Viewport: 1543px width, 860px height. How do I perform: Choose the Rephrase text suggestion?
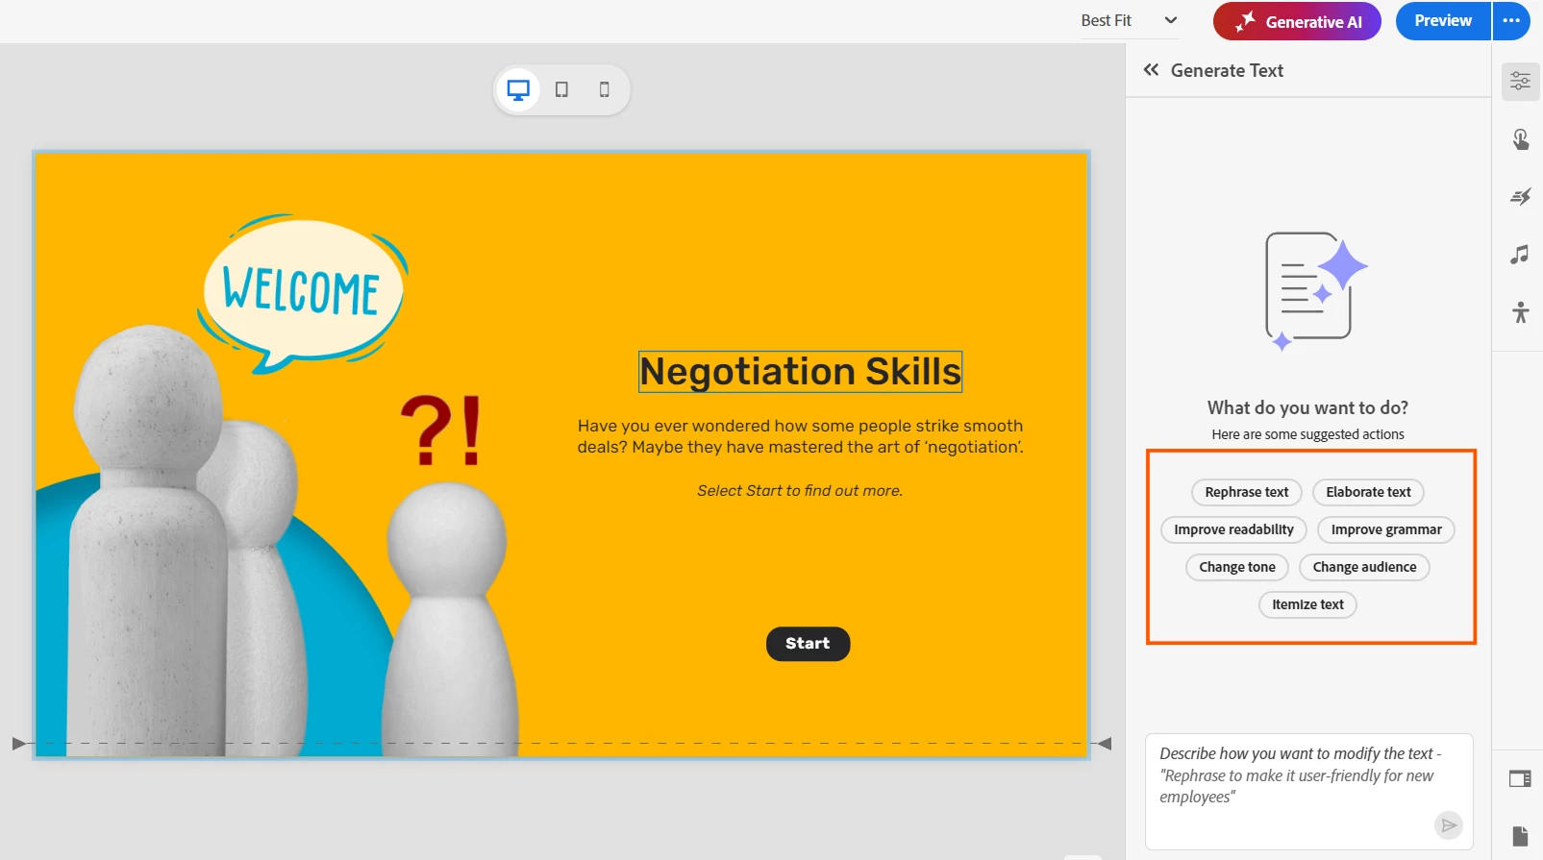(1247, 492)
